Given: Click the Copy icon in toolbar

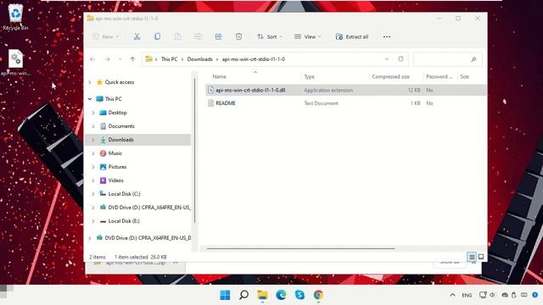Looking at the screenshot, I should [x=157, y=36].
